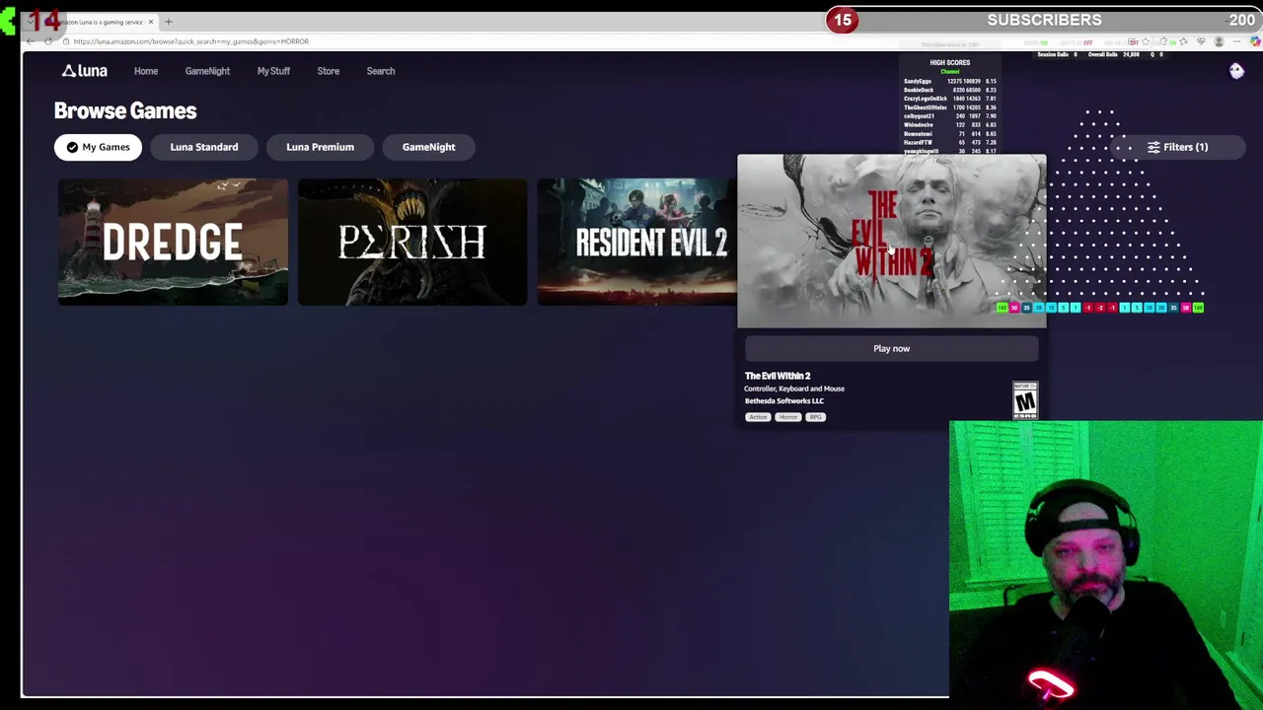This screenshot has width=1263, height=710.
Task: Open a new browser tab
Action: pyautogui.click(x=169, y=22)
